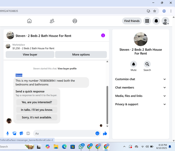This screenshot has width=175, height=151.
Task: Attach a photo with the image icon
Action: (14, 133)
